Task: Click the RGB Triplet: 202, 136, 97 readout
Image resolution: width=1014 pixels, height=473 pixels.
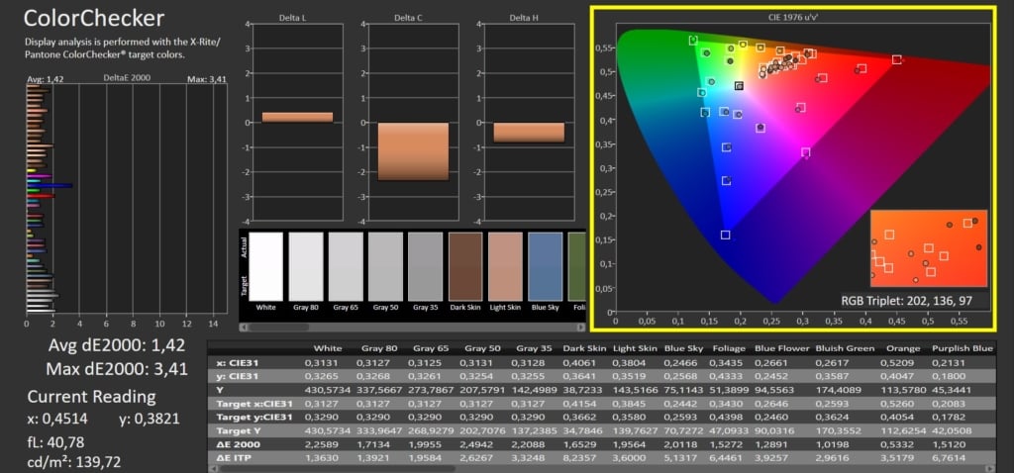Action: tap(906, 301)
